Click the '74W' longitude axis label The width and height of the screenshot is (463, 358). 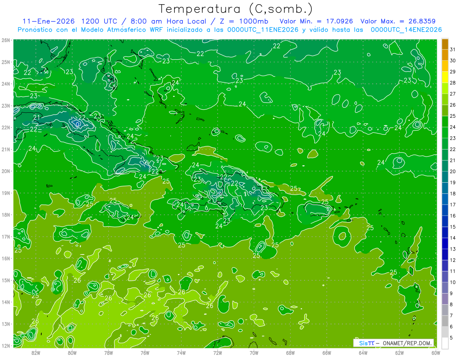(181, 353)
